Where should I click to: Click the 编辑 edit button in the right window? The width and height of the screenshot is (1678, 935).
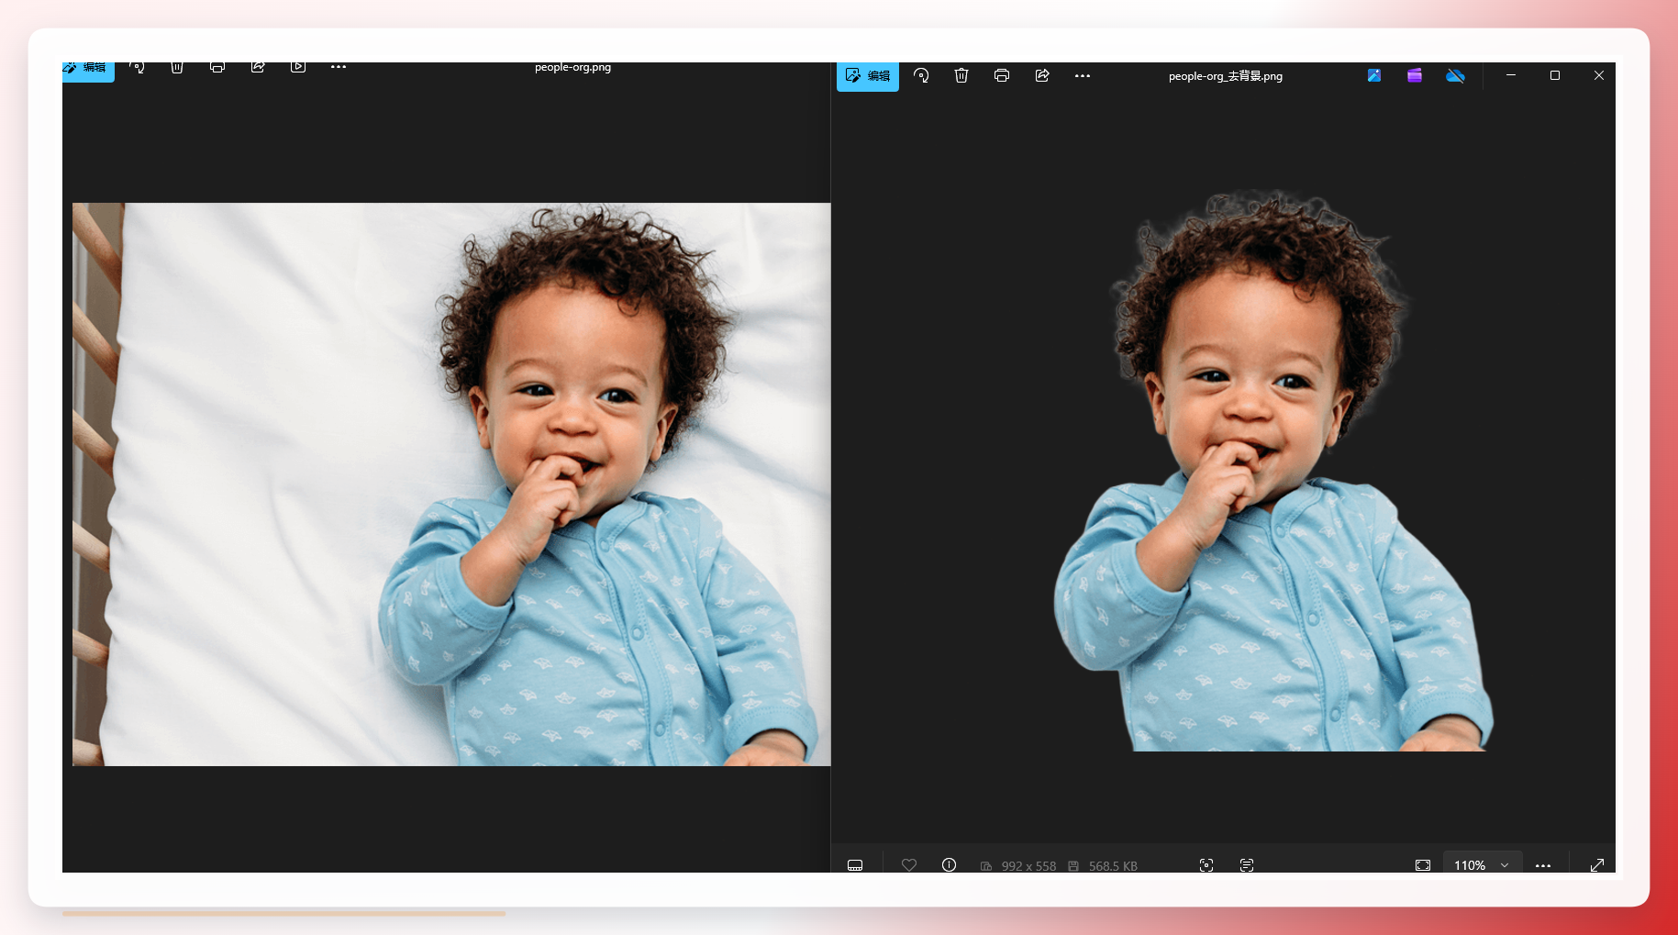(868, 76)
